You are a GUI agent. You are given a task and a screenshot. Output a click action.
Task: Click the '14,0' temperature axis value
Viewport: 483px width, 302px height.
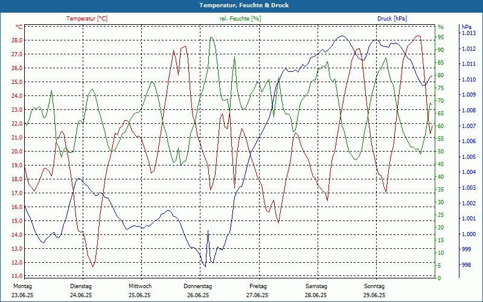pos(17,235)
